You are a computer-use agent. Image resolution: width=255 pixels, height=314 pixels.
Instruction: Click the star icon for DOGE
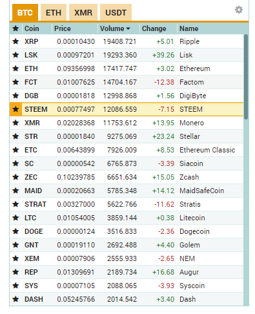(x=15, y=231)
